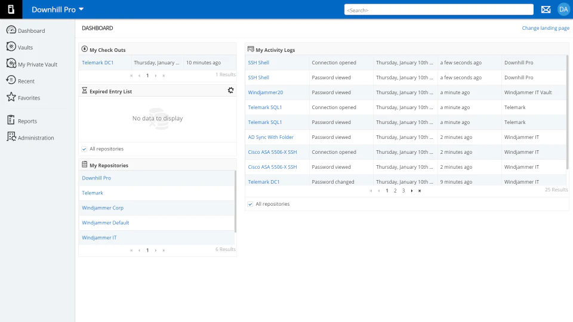Toggle All repositories under My Activity Logs
The width and height of the screenshot is (573, 322).
click(x=250, y=204)
